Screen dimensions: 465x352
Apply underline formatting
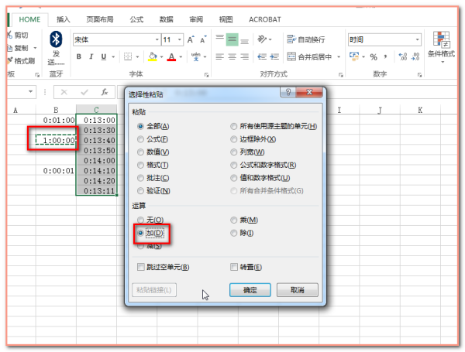tap(103, 56)
